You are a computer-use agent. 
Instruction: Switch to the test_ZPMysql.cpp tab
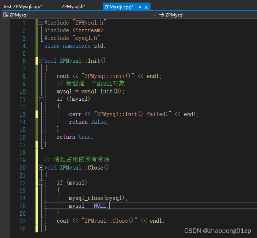pyautogui.click(x=23, y=7)
